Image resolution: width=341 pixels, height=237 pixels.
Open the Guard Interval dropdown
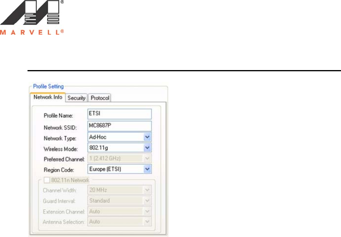pos(119,201)
